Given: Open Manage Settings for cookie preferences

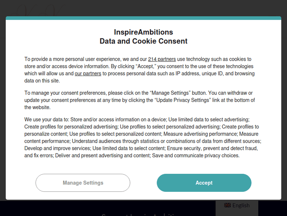Looking at the screenshot, I should [83, 183].
